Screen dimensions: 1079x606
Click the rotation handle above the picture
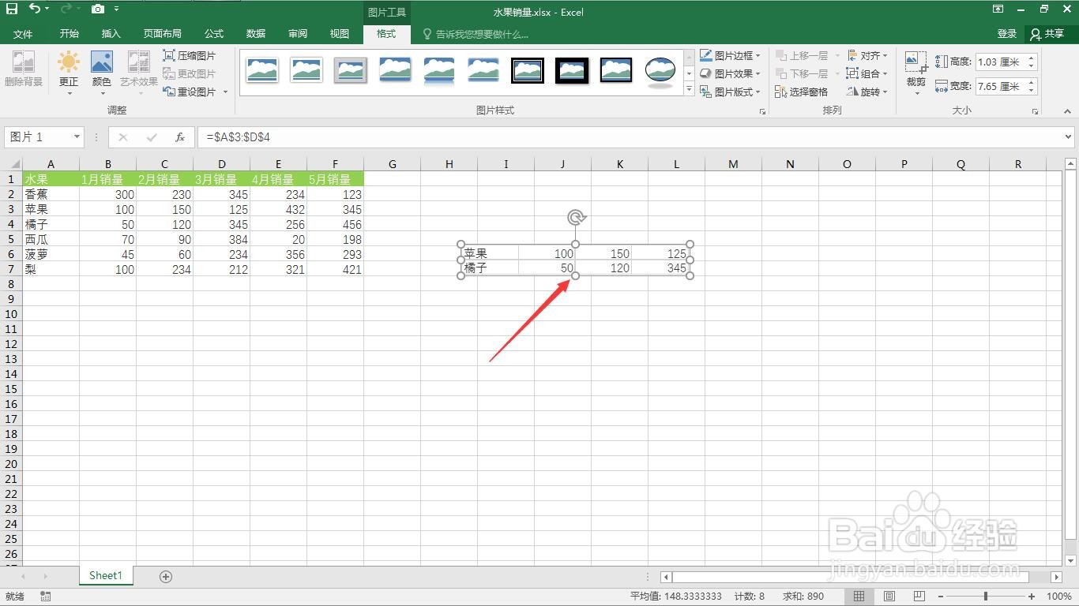pos(576,218)
